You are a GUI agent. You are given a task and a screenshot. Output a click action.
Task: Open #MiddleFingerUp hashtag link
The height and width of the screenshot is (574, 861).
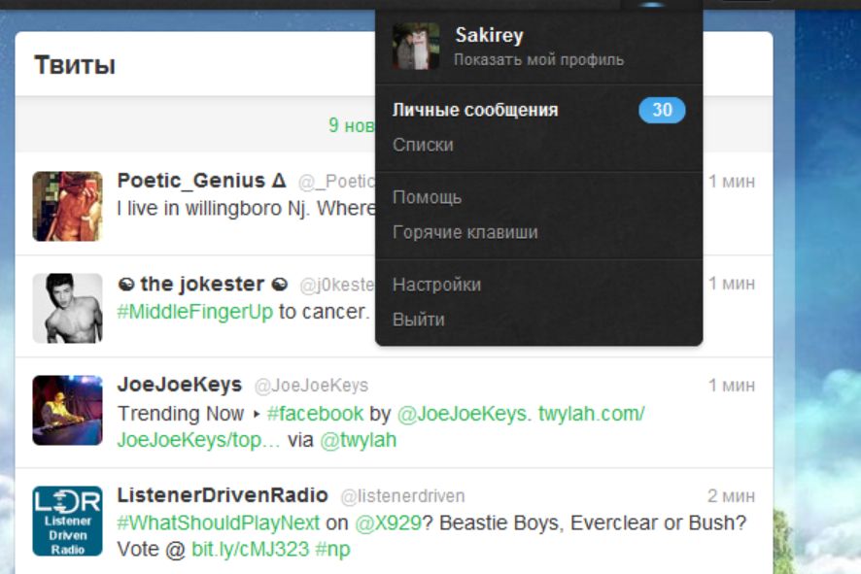(195, 312)
